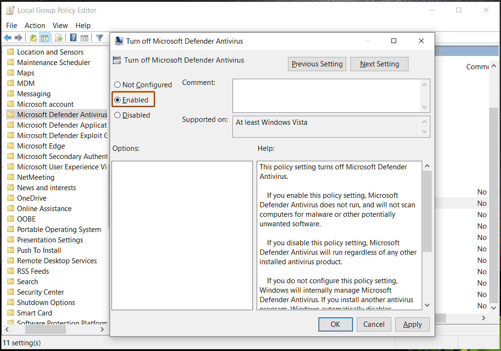The height and width of the screenshot is (351, 501).
Task: Open the View menu
Action: (x=60, y=25)
